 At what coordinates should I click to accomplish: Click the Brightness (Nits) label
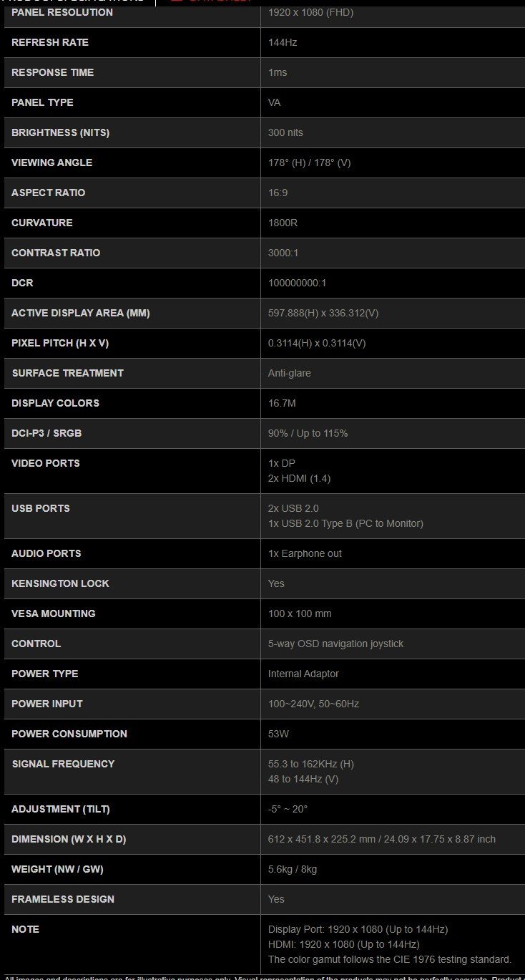point(60,132)
